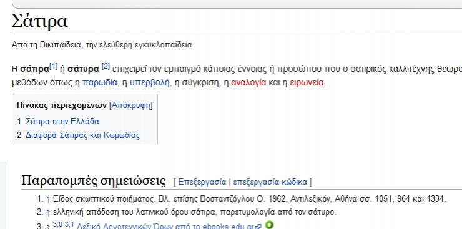Click the Σάτιρα page heading

point(40,21)
